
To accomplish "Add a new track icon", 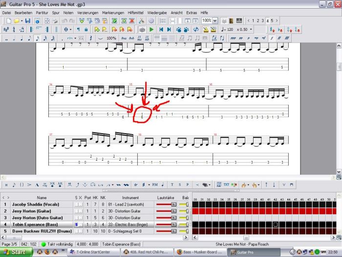I will pyautogui.click(x=82, y=21).
